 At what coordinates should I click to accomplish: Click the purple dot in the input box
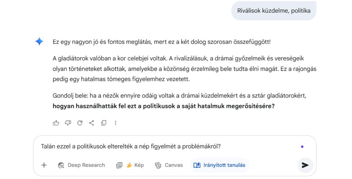(302, 146)
